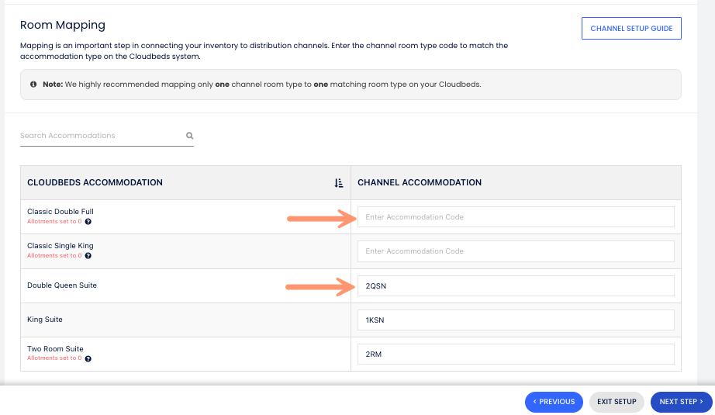Click the magnifier search icon
Image resolution: width=715 pixels, height=415 pixels.
click(x=189, y=136)
